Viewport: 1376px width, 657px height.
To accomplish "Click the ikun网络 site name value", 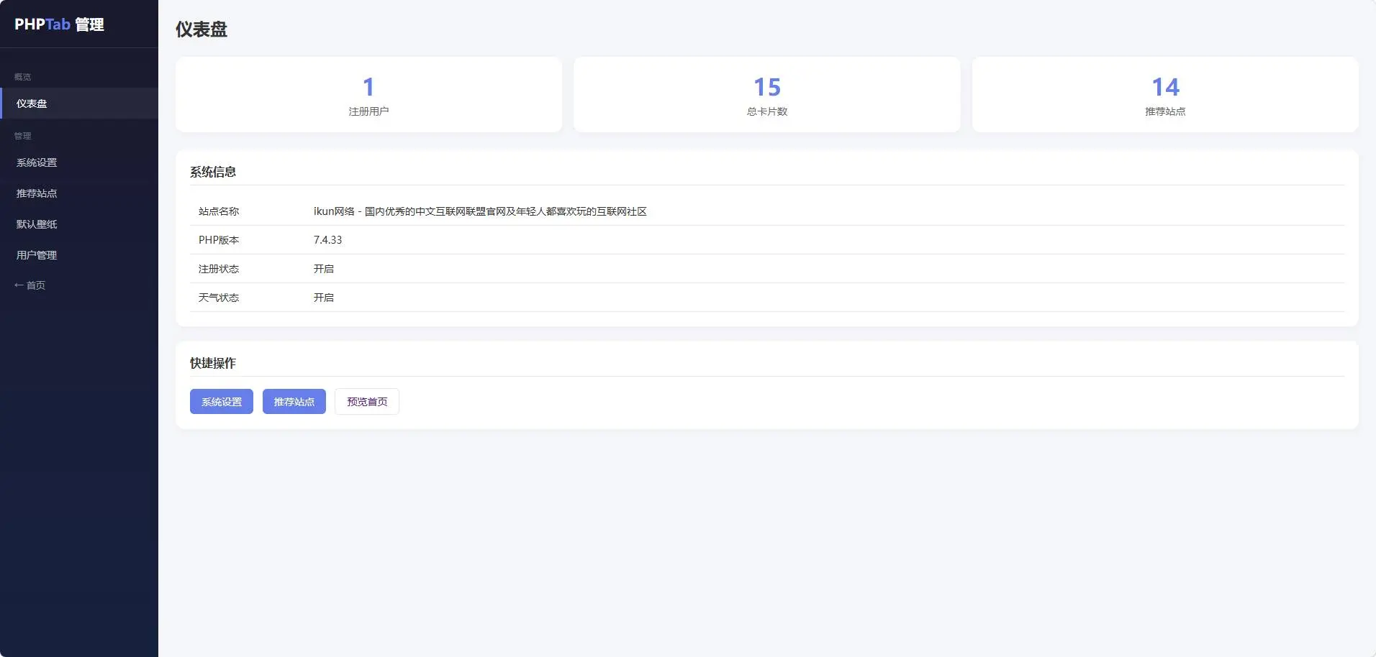I will (x=480, y=211).
